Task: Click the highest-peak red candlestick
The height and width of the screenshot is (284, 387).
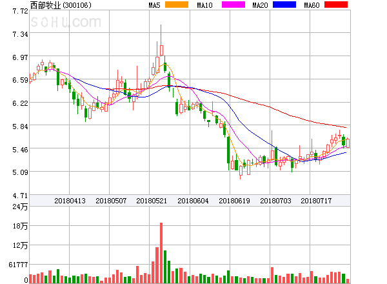Action: coord(161,41)
